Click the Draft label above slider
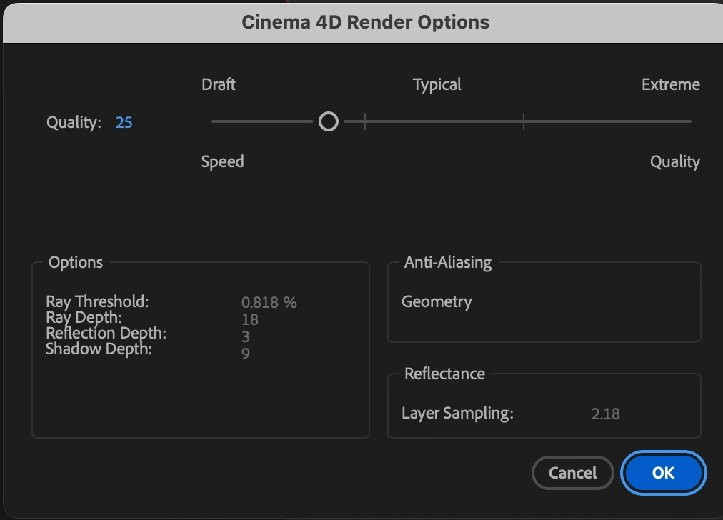Screen dimensions: 723x520 coord(219,84)
